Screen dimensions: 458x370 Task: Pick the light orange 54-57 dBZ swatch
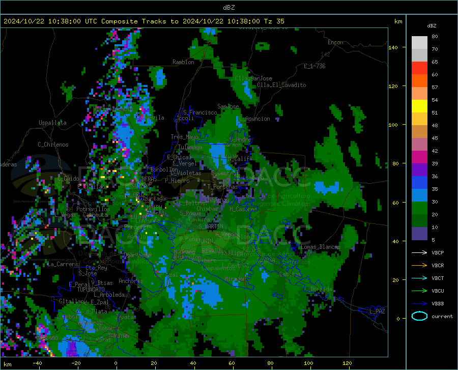(419, 94)
